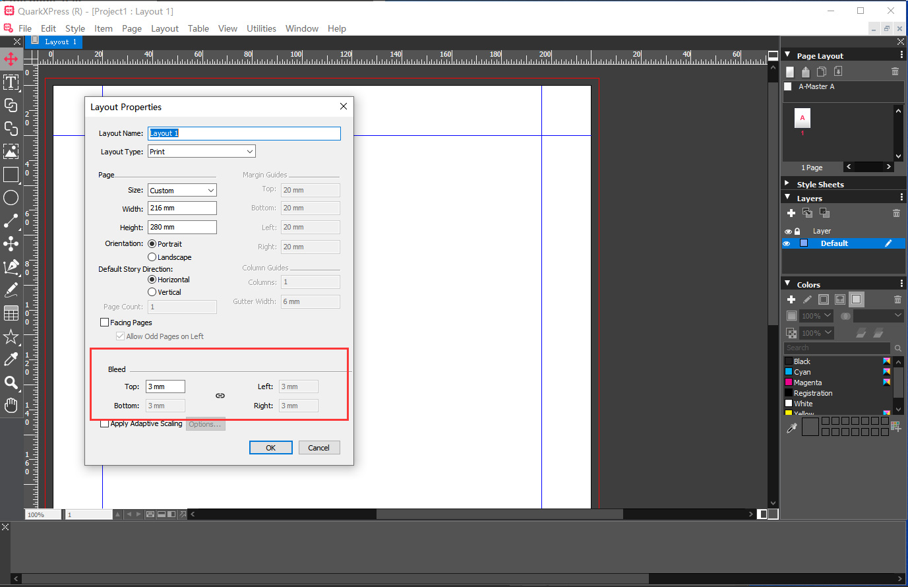Open the Layers panel options menu
908x587 pixels.
click(901, 198)
